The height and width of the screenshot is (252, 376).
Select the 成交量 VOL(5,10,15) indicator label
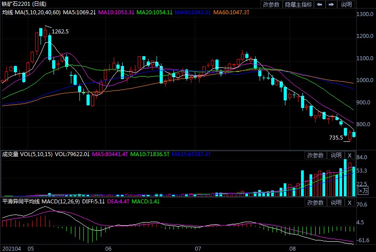point(27,154)
